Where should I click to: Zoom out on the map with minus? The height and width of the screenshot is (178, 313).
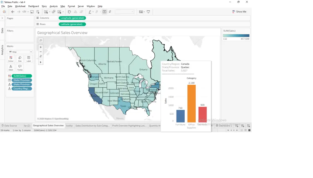(x=41, y=52)
